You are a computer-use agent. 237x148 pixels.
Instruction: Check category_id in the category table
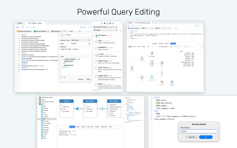click(x=61, y=107)
